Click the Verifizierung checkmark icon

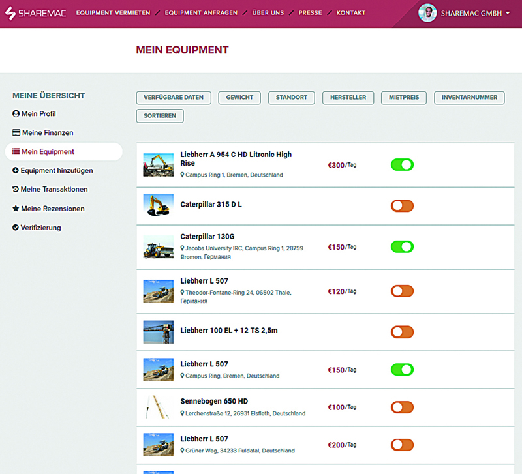(16, 228)
